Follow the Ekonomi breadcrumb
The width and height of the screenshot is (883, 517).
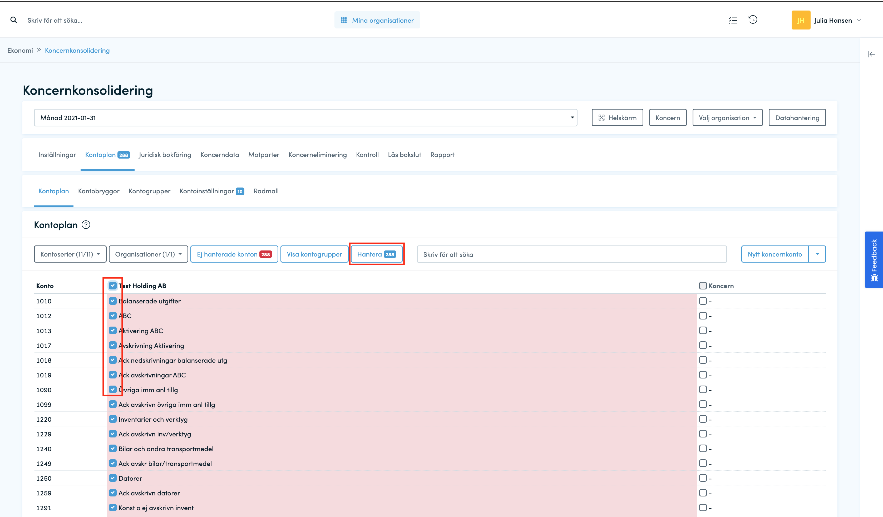pos(20,51)
